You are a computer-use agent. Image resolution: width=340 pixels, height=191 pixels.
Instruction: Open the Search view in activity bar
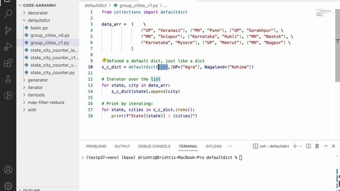pyautogui.click(x=8, y=14)
